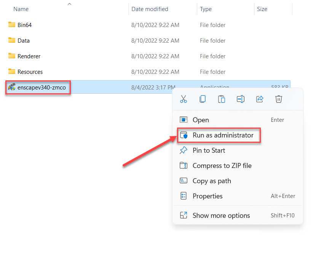This screenshot has width=313, height=262.
Task: Choose Copy as path option
Action: [212, 181]
